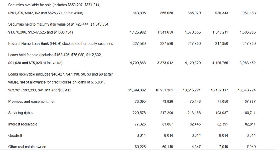Select the Servicing rights row label
Viewport: 276px width, 150px height.
tap(20, 113)
